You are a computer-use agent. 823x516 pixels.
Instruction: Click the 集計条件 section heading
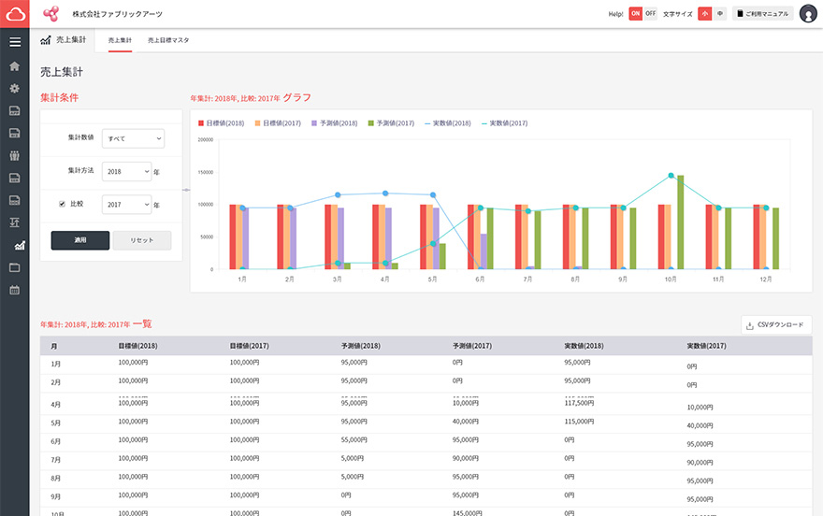59,97
